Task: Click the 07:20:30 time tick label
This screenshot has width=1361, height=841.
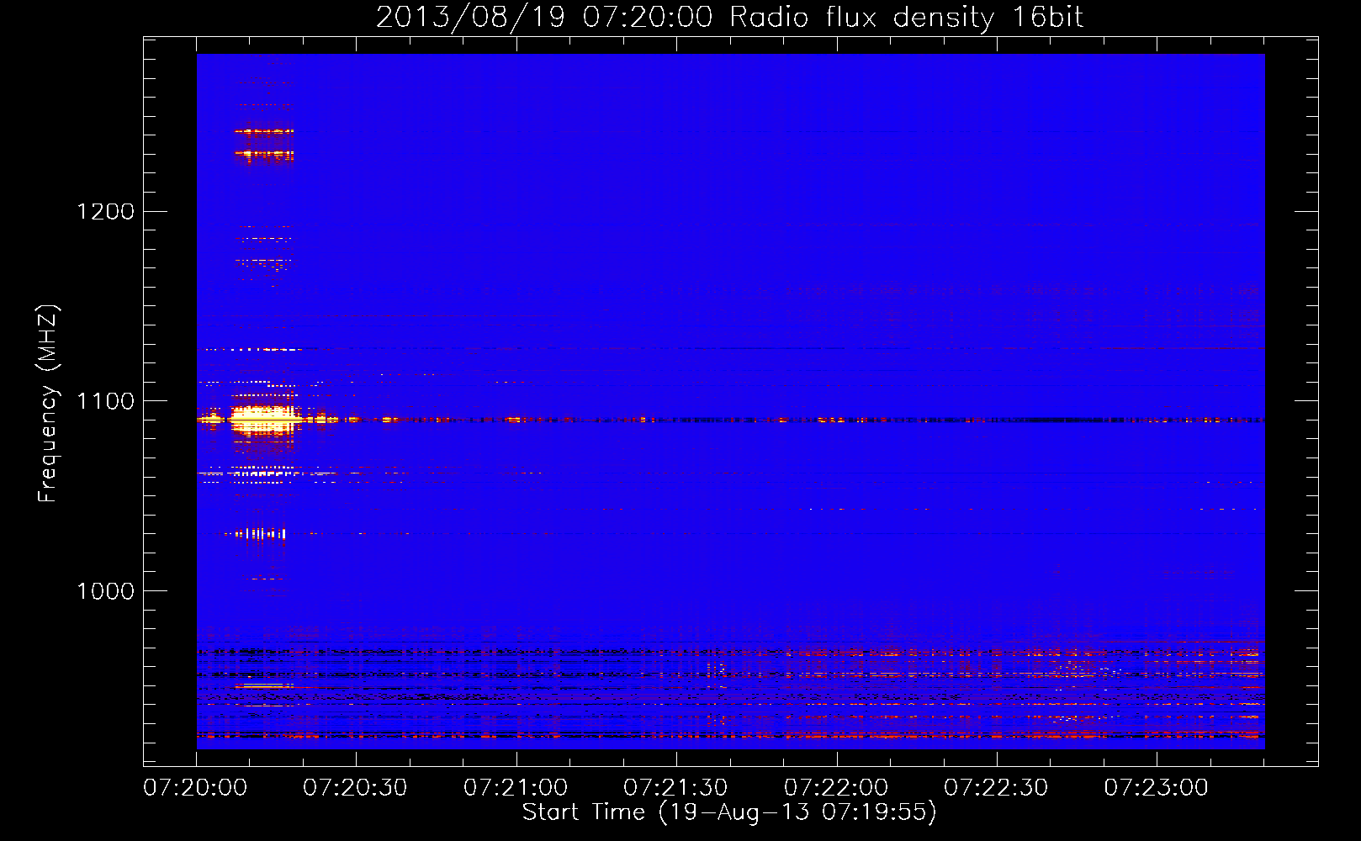Action: pyautogui.click(x=355, y=788)
